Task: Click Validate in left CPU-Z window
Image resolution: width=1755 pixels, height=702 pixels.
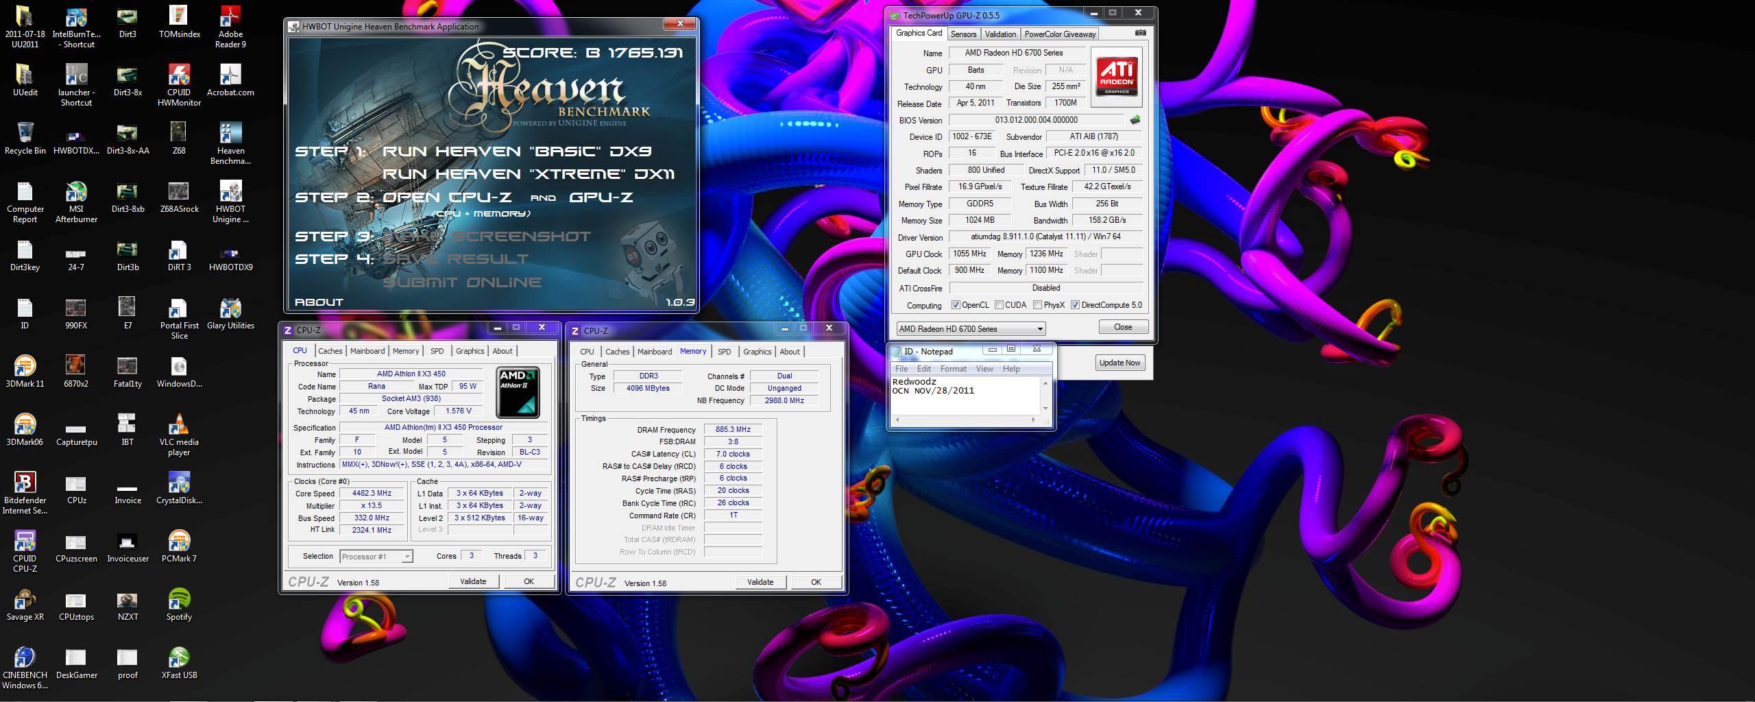Action: click(473, 581)
